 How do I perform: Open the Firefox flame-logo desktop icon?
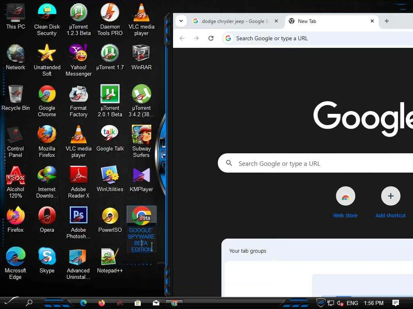(x=16, y=219)
